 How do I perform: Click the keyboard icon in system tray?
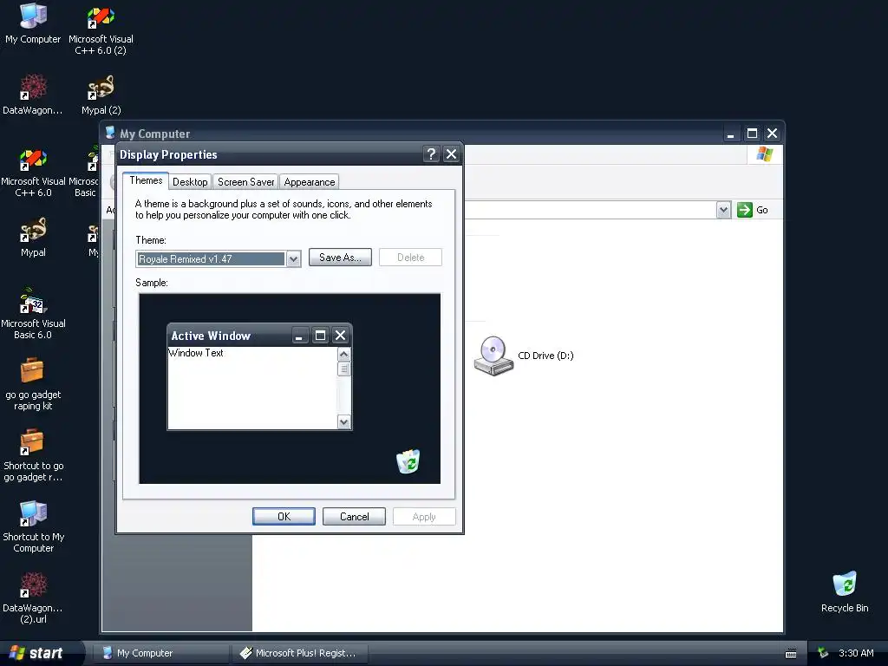[x=791, y=653]
